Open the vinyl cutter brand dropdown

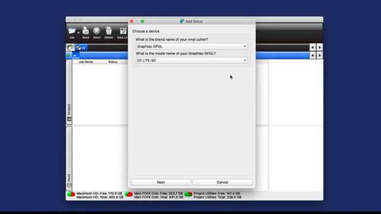tap(192, 46)
